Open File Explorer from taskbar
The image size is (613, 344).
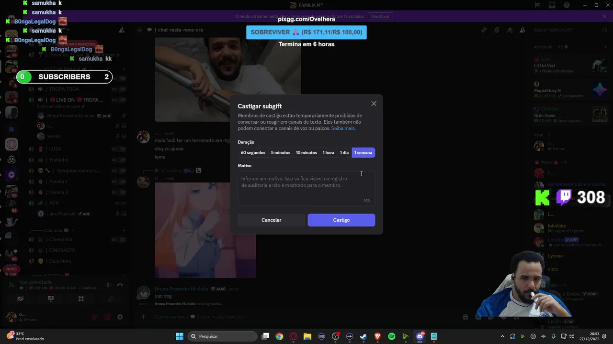click(x=307, y=336)
